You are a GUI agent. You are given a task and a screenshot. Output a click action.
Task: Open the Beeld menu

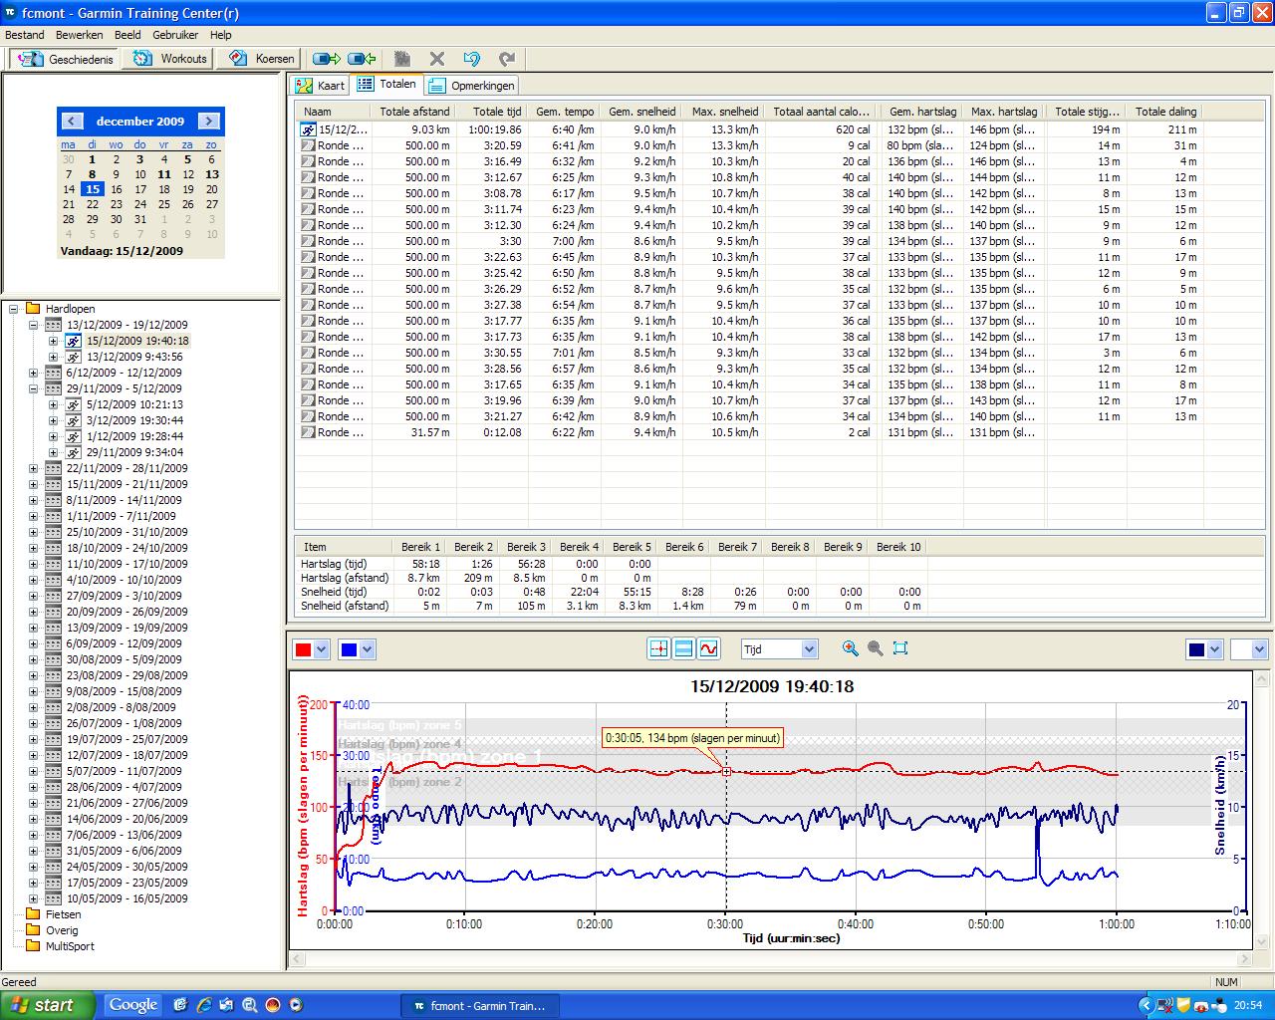click(127, 35)
